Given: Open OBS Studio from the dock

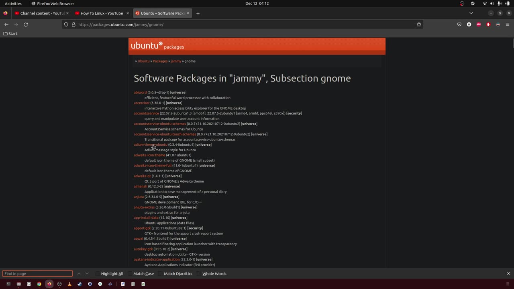Looking at the screenshot, I should click(x=59, y=284).
